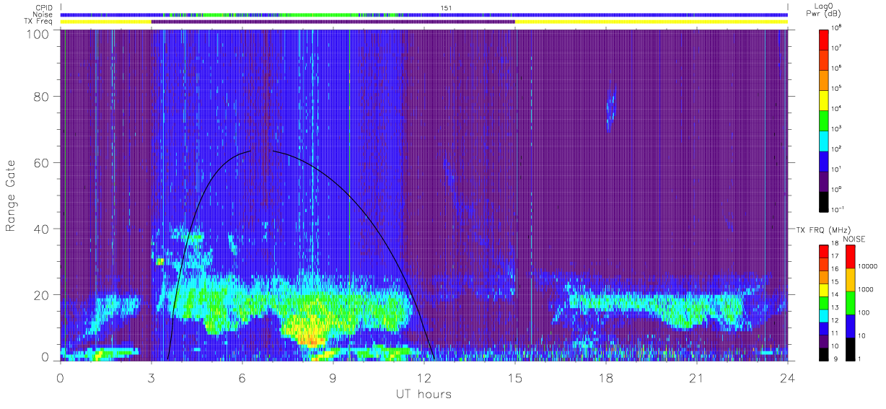This screenshot has height=409, width=886.
Task: Click x-axis tick label 24
Action: (x=788, y=377)
